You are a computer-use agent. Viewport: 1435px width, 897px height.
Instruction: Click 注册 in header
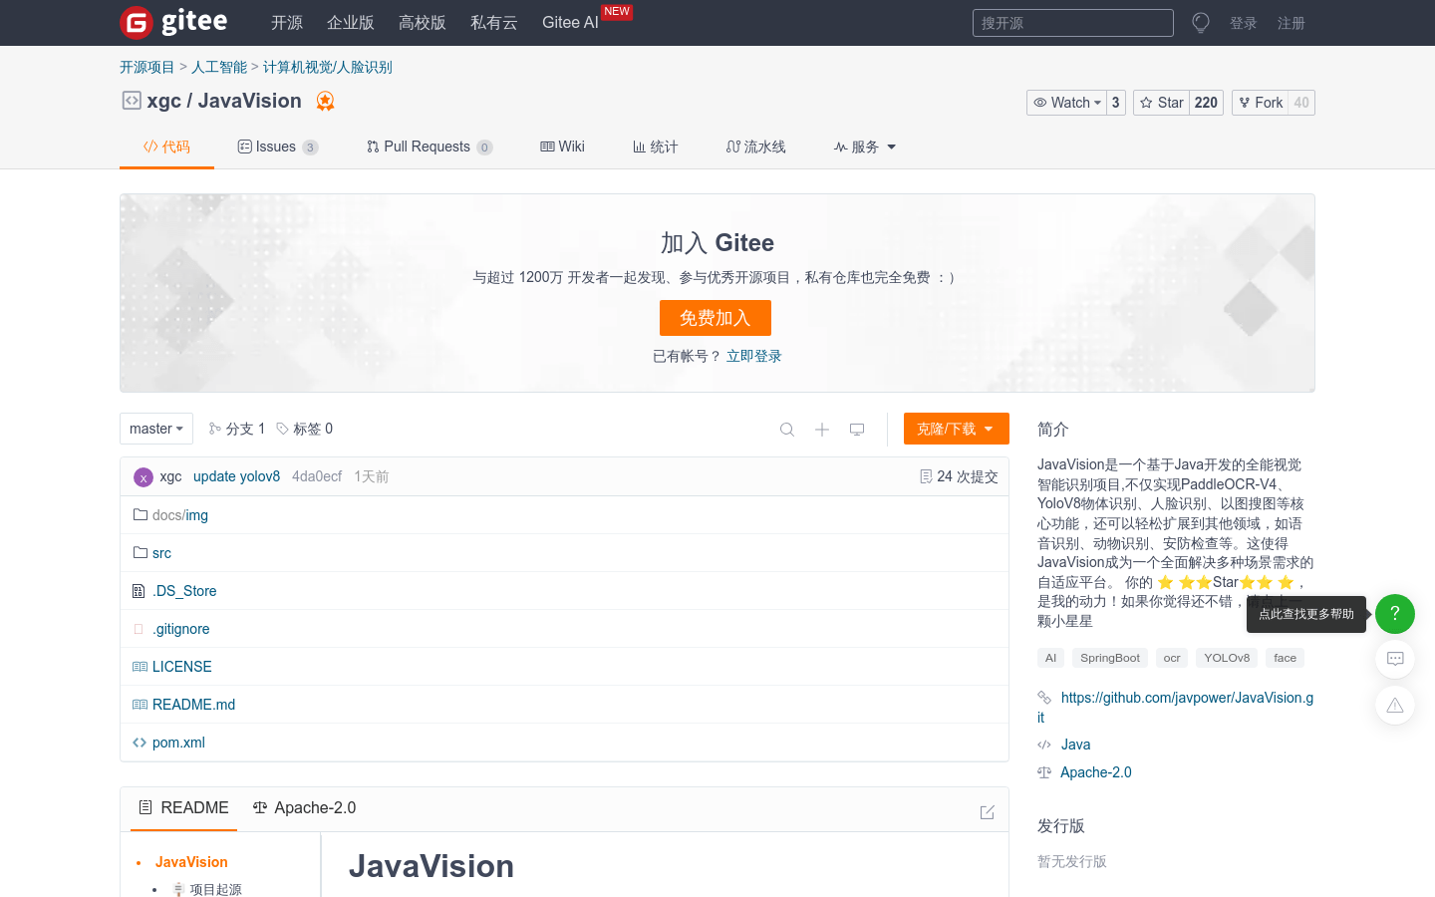pyautogui.click(x=1291, y=23)
